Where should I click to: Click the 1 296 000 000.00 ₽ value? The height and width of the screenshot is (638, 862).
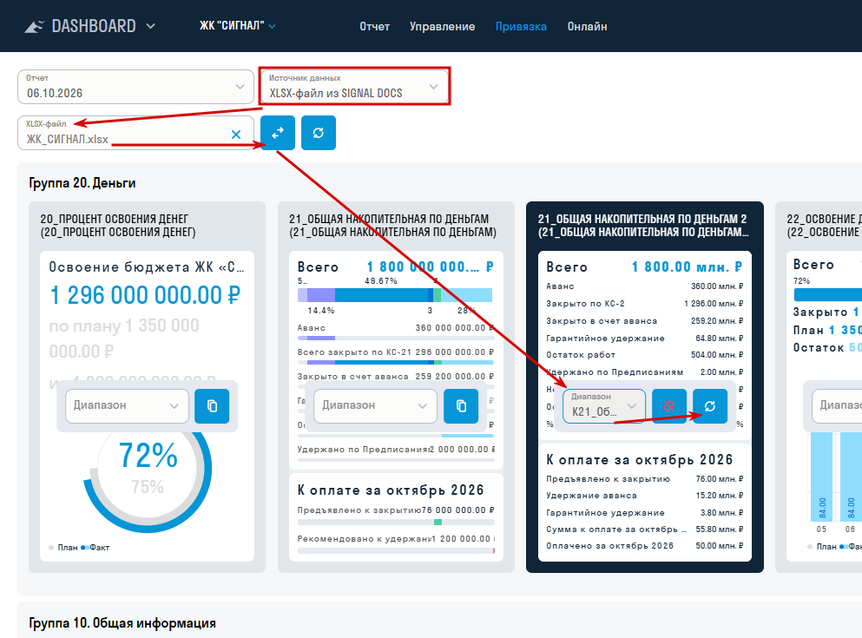pyautogui.click(x=145, y=295)
